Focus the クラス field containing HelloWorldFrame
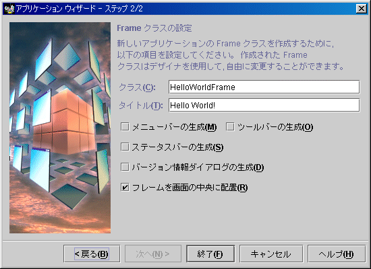This screenshot has height=269, width=371. pos(264,87)
